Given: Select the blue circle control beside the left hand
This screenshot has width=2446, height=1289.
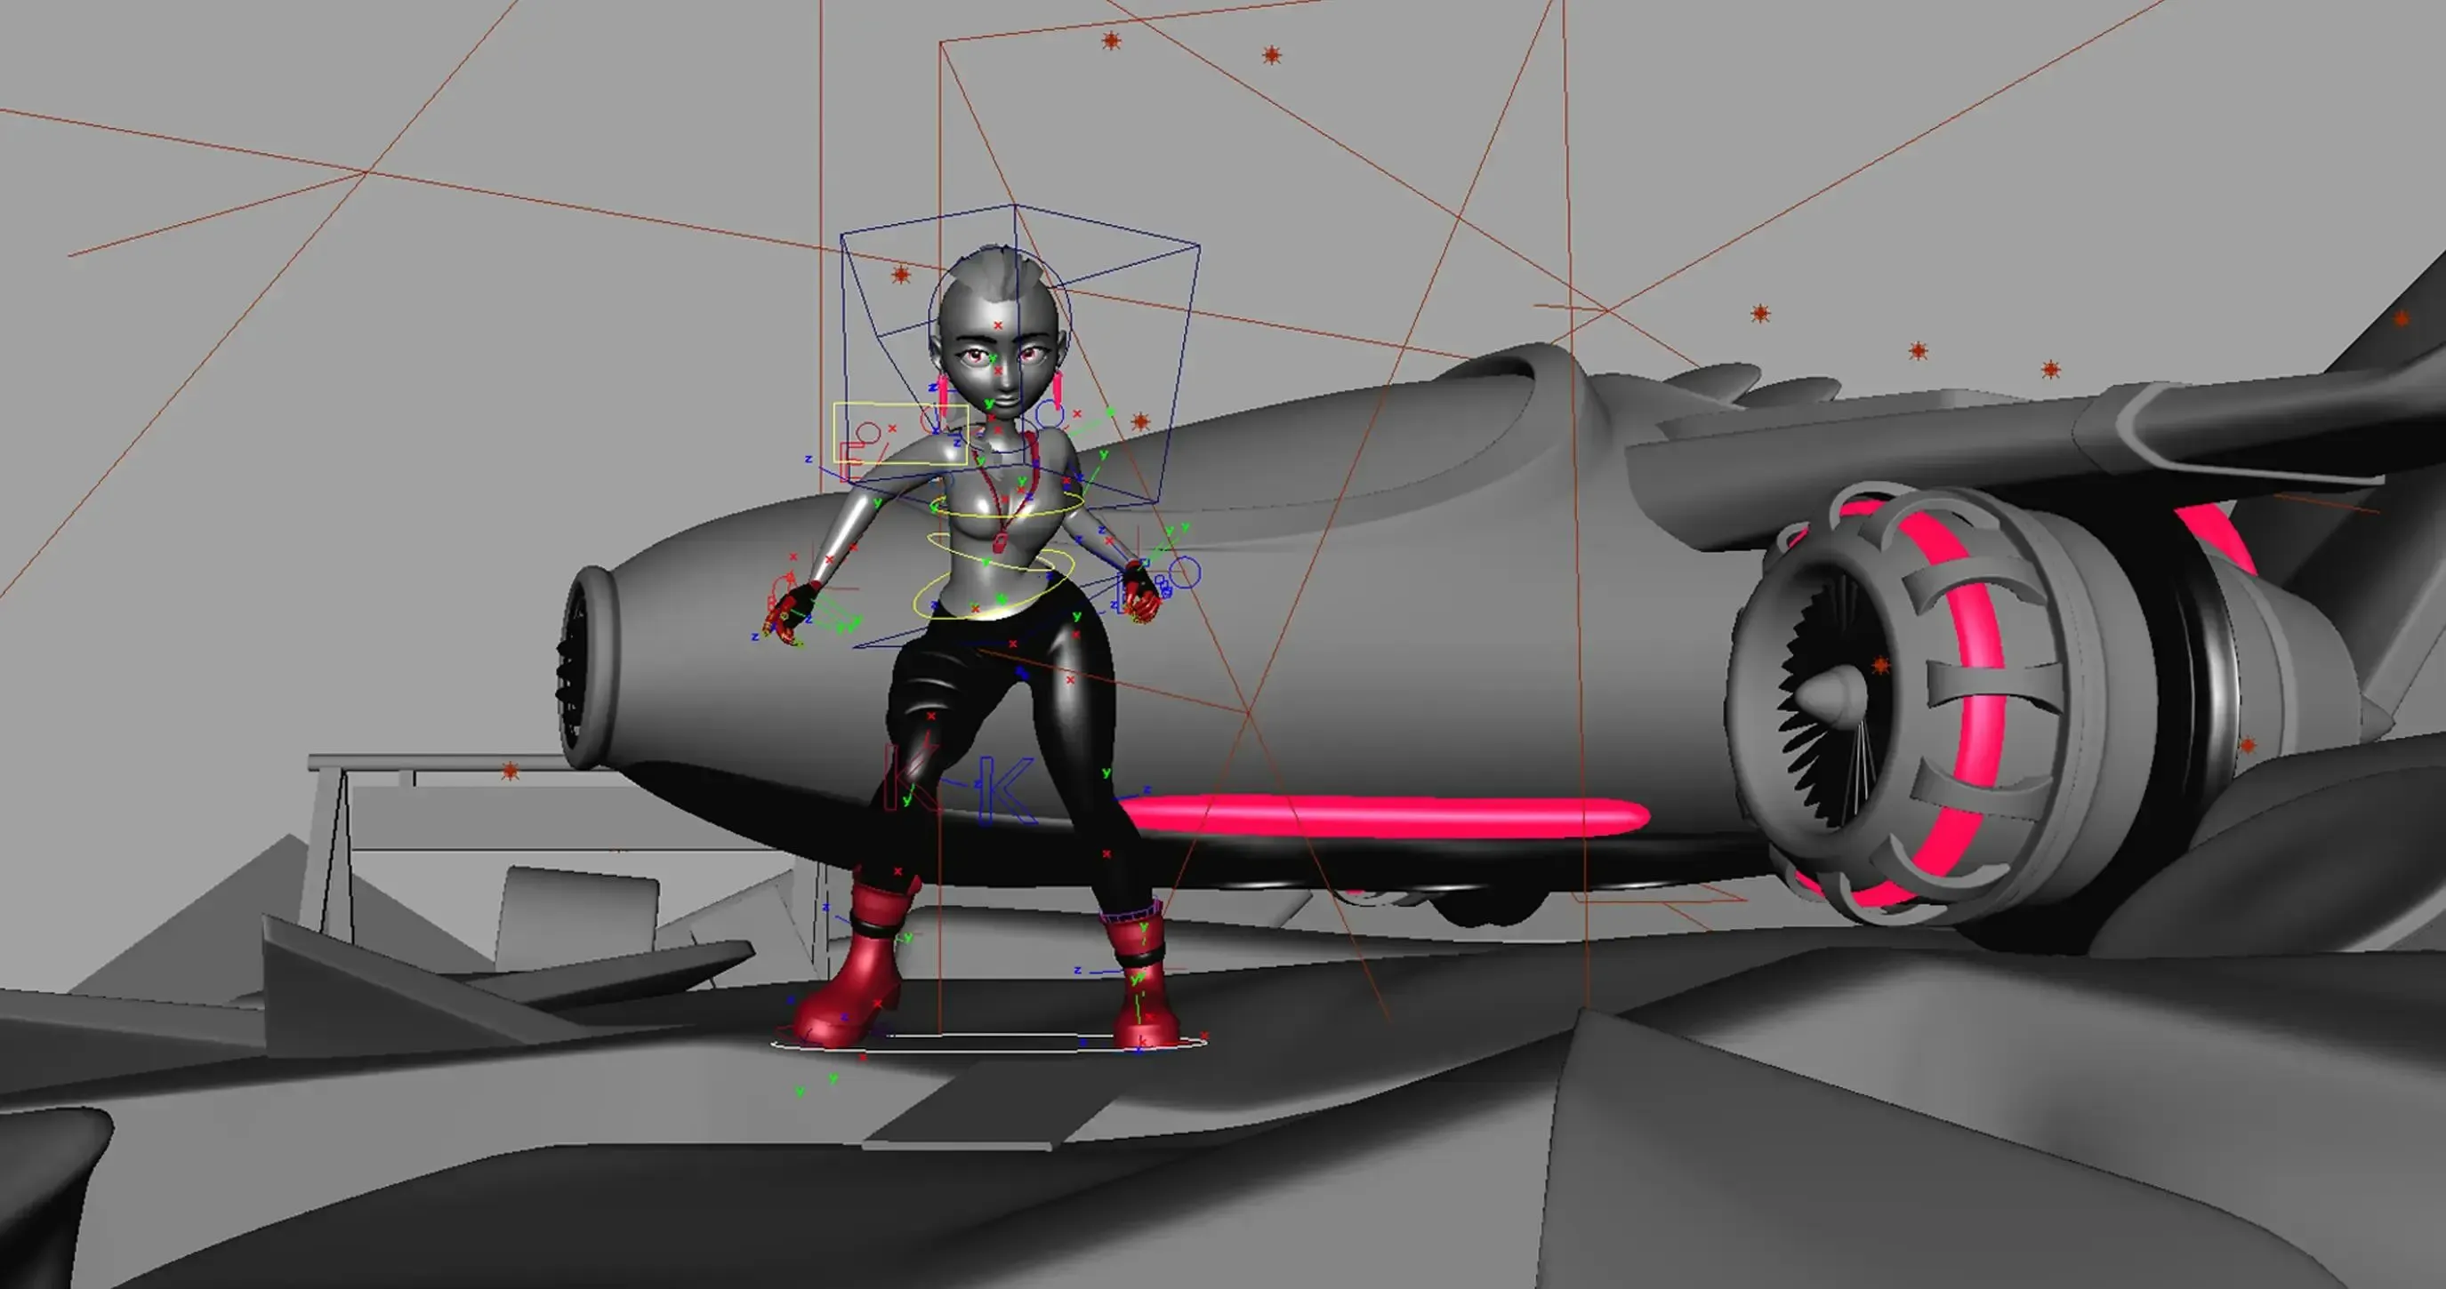Looking at the screenshot, I should (1184, 572).
